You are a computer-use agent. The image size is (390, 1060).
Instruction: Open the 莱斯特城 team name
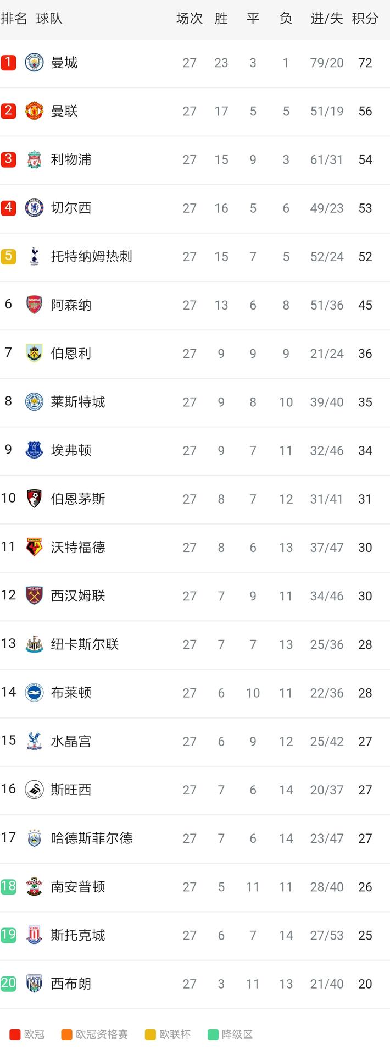click(x=77, y=402)
